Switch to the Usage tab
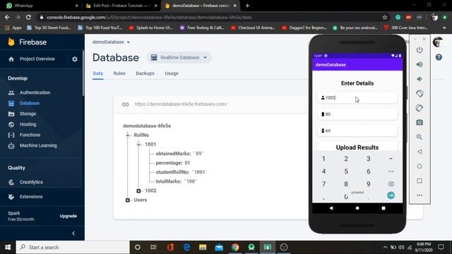452x254 pixels. pyautogui.click(x=172, y=73)
